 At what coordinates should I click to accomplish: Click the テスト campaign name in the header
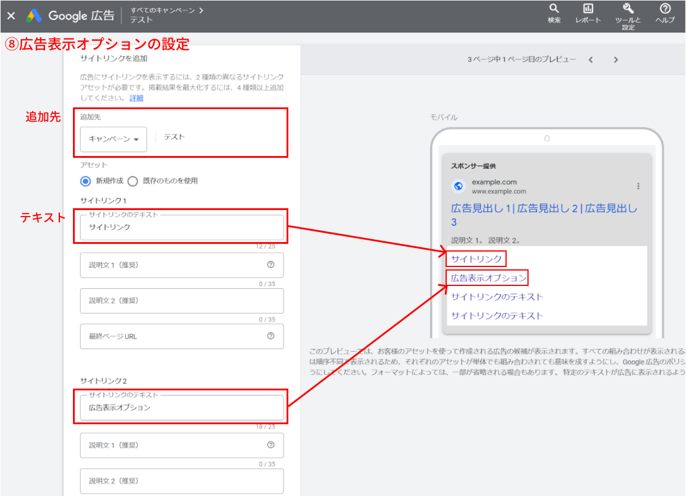pyautogui.click(x=141, y=20)
